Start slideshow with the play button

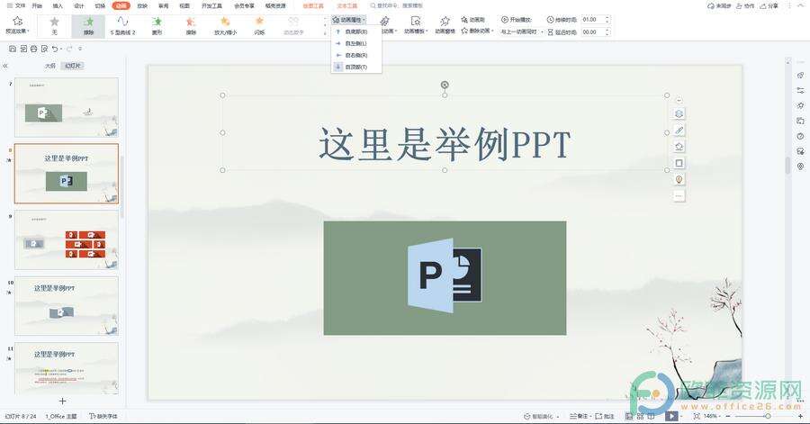(x=671, y=416)
